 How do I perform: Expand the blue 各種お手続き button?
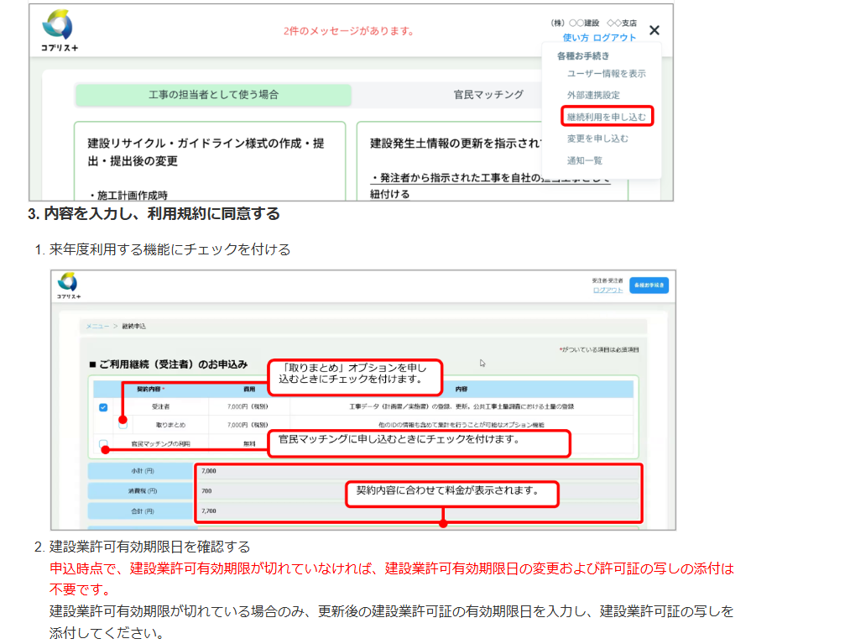(649, 285)
